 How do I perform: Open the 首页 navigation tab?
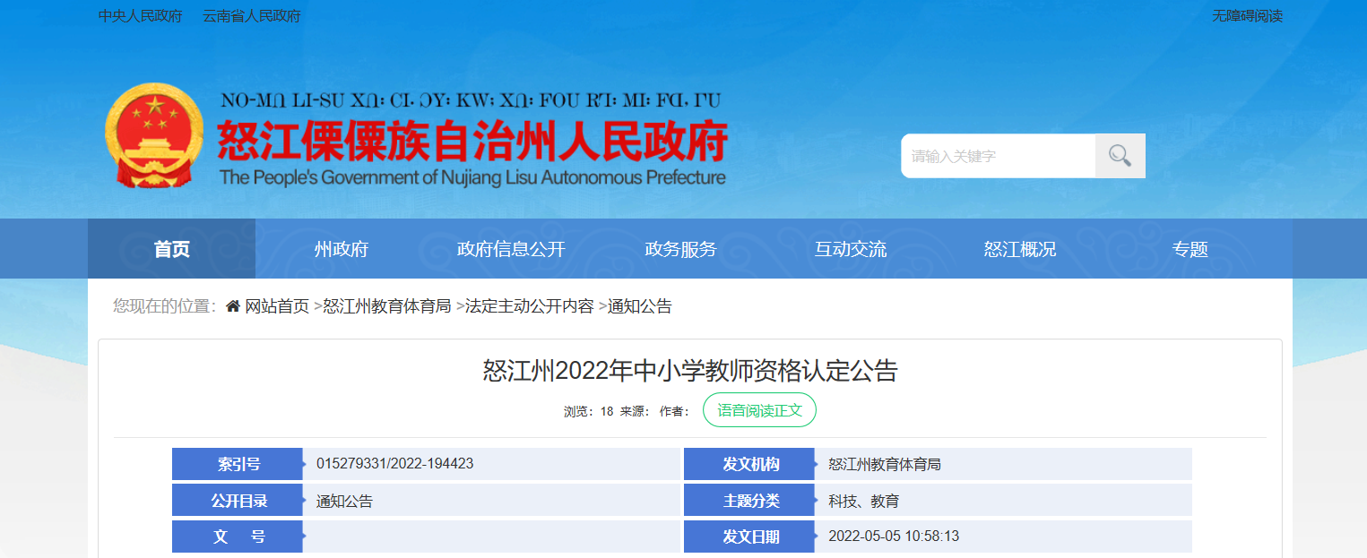pos(171,249)
